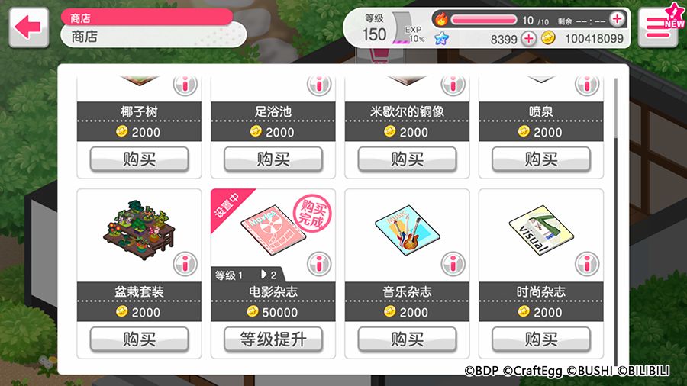
Task: Tap the pink stamina gauge bar
Action: click(x=484, y=19)
